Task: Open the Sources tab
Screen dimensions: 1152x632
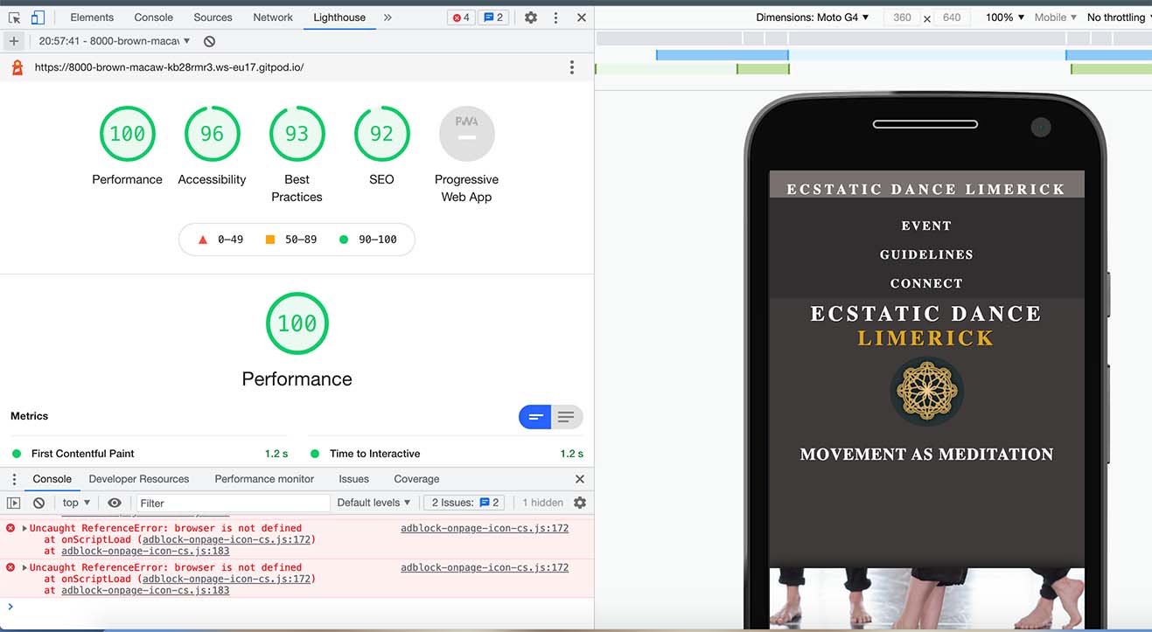Action: click(x=213, y=17)
